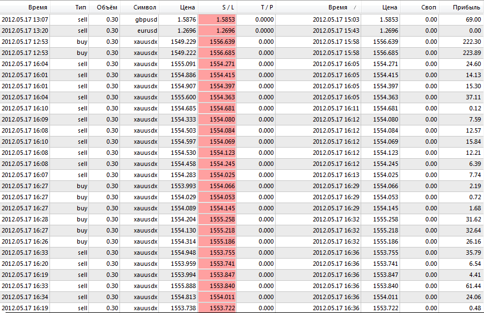Select profit value 0.48
484x313 pixels.
pos(475,309)
